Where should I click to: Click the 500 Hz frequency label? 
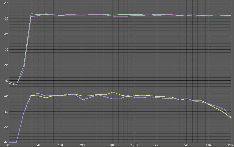[x=112, y=145]
